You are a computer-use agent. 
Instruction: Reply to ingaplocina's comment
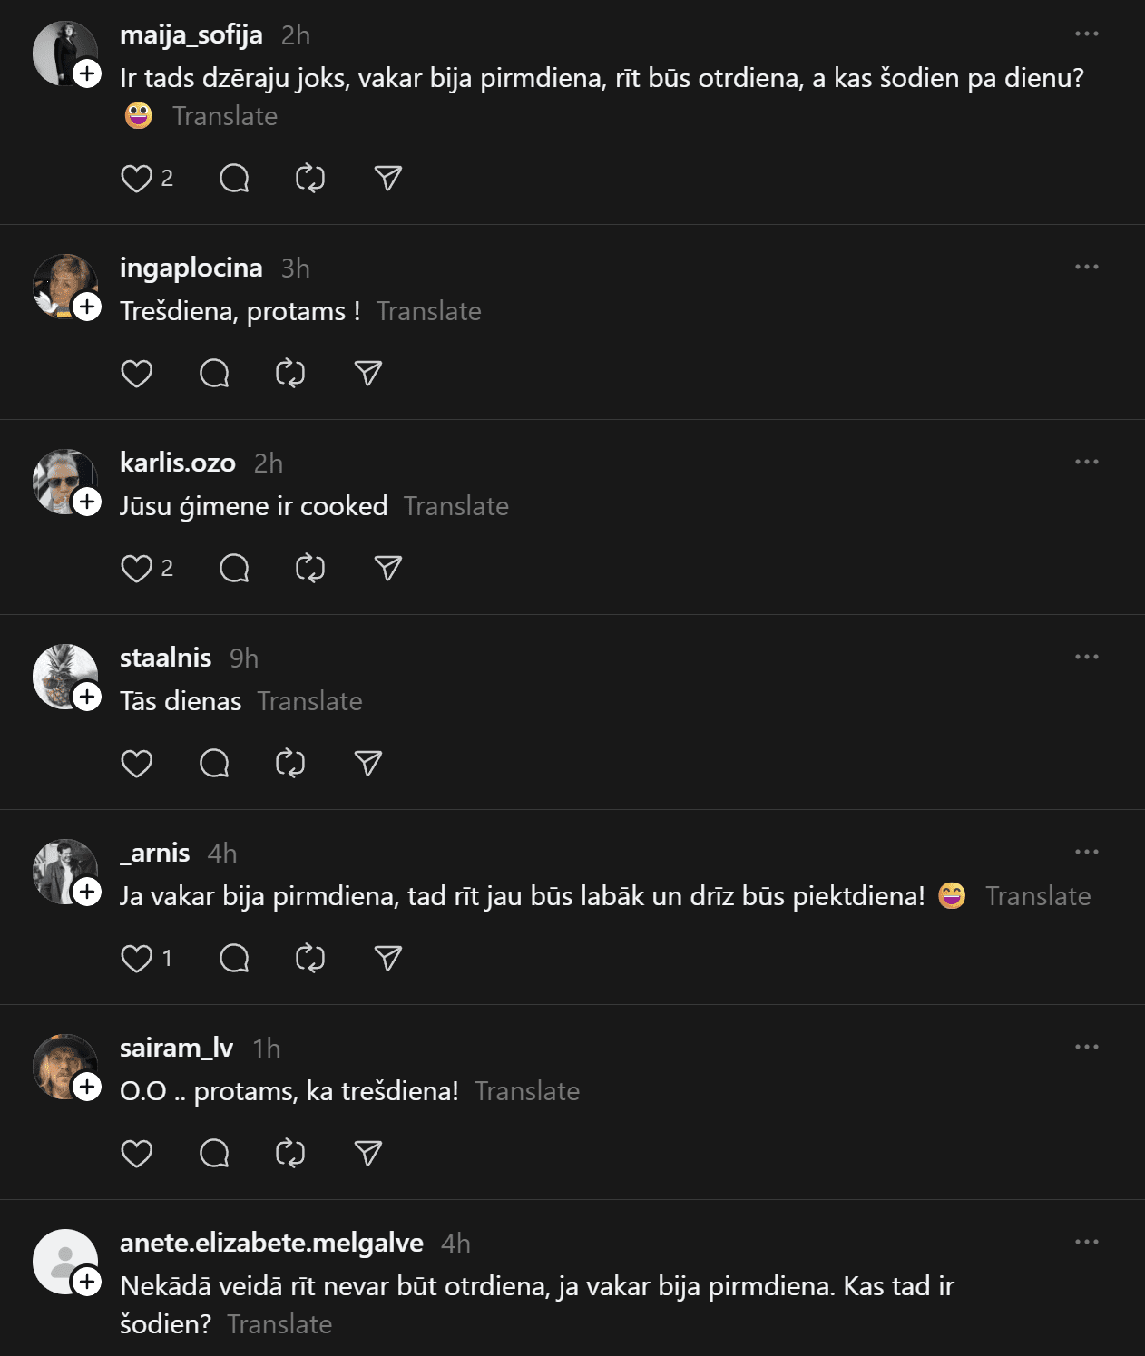click(x=214, y=374)
